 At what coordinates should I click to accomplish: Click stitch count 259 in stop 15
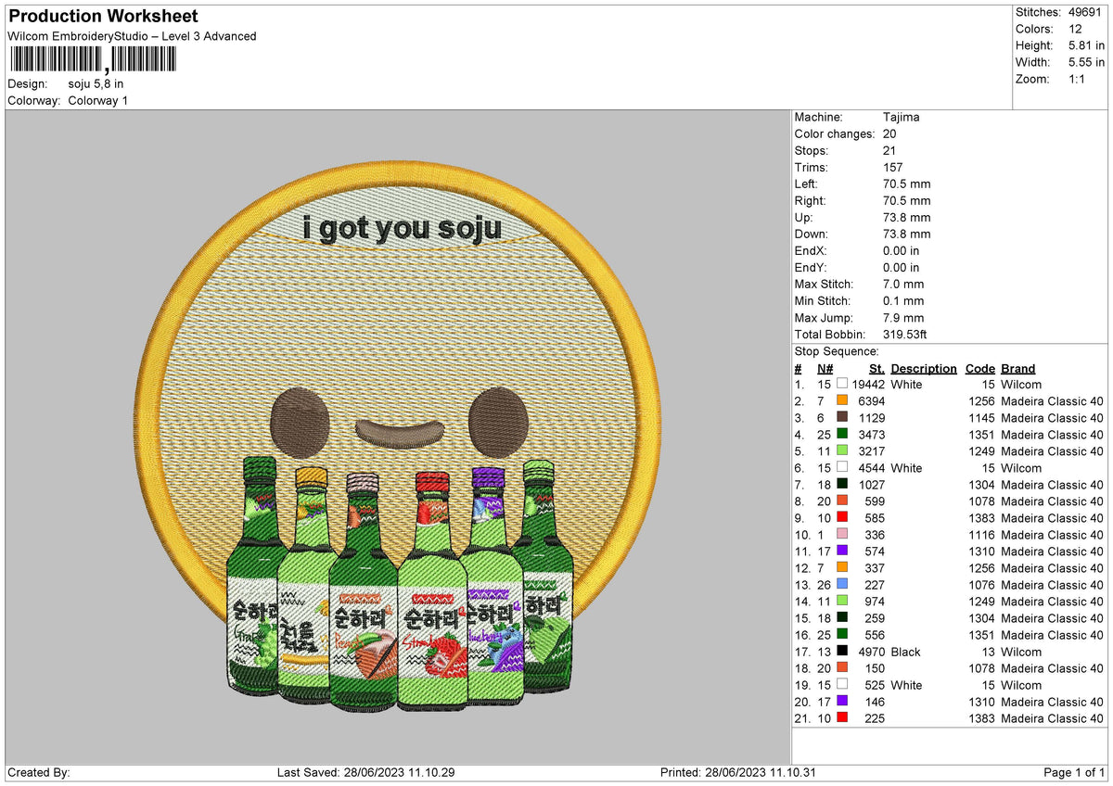tap(875, 617)
